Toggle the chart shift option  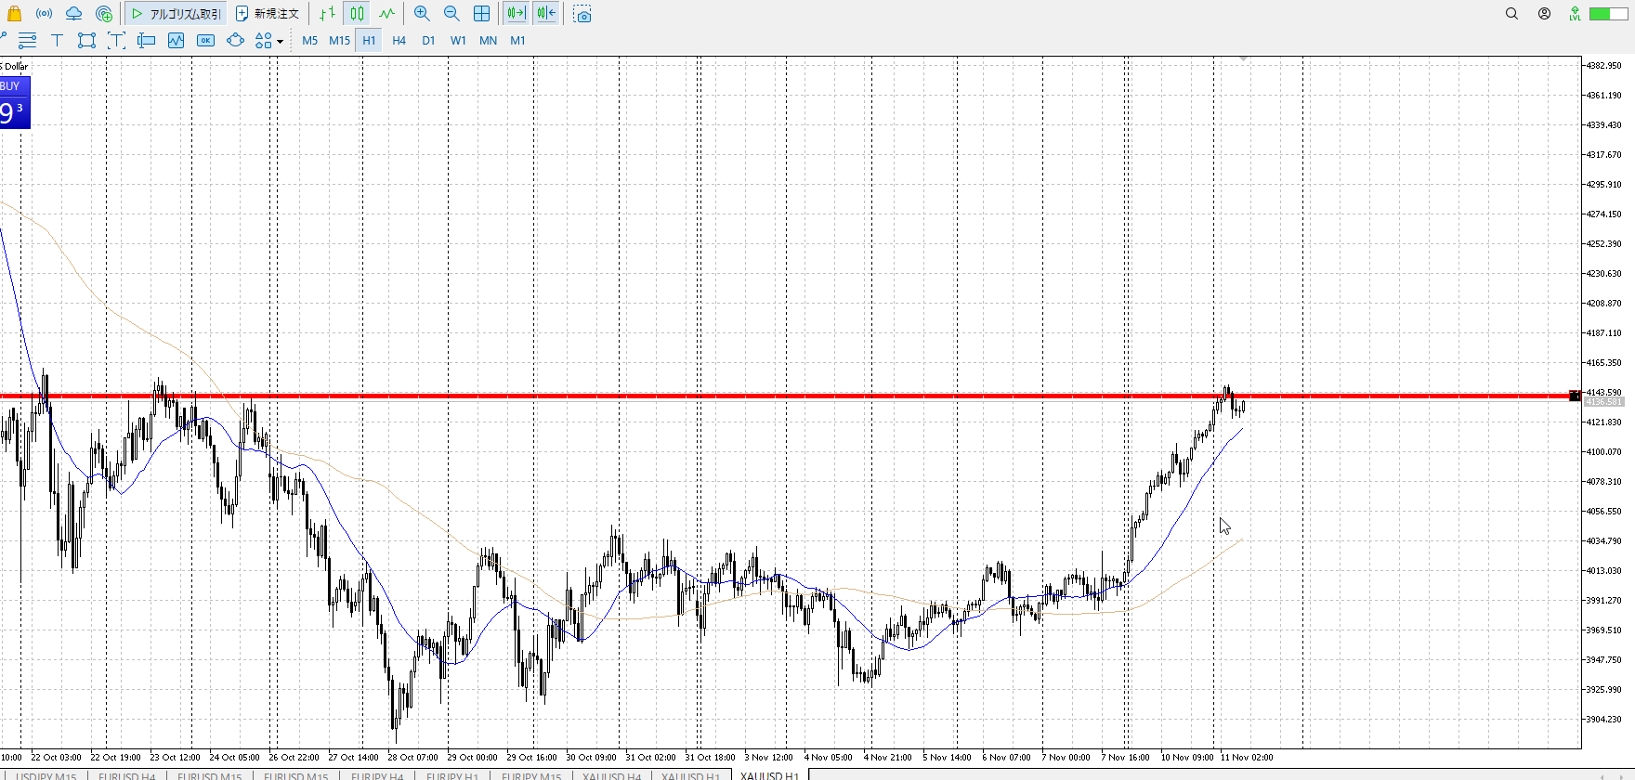coord(546,14)
